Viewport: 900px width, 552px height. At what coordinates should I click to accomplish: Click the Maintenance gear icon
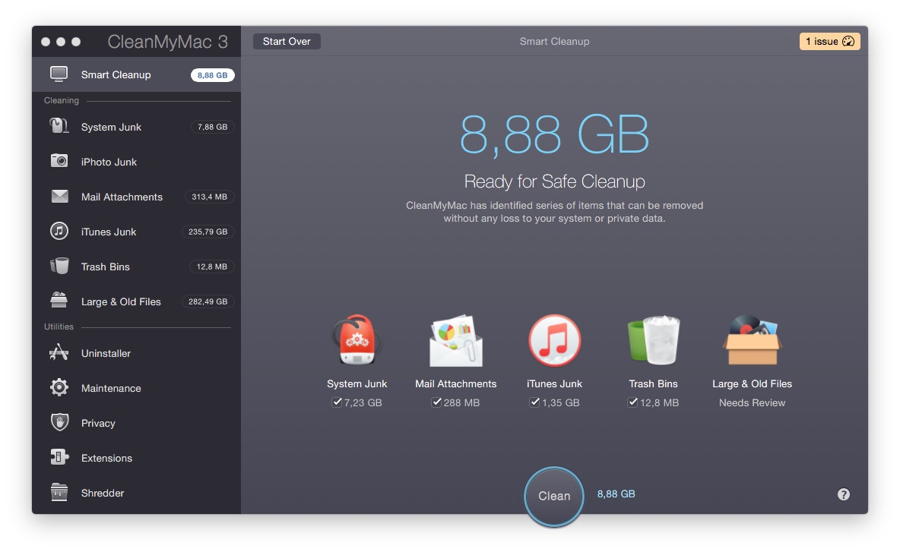coord(59,387)
